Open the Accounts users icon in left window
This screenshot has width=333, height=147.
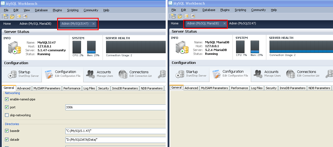[90, 74]
